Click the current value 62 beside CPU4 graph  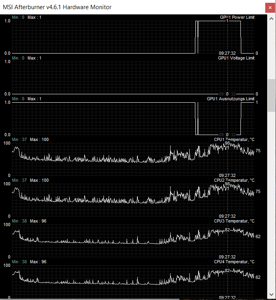(x=258, y=277)
